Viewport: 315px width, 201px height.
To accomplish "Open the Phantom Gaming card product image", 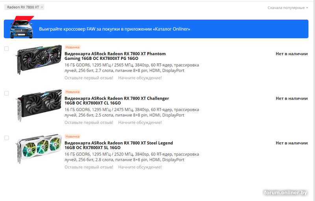I will click(39, 60).
